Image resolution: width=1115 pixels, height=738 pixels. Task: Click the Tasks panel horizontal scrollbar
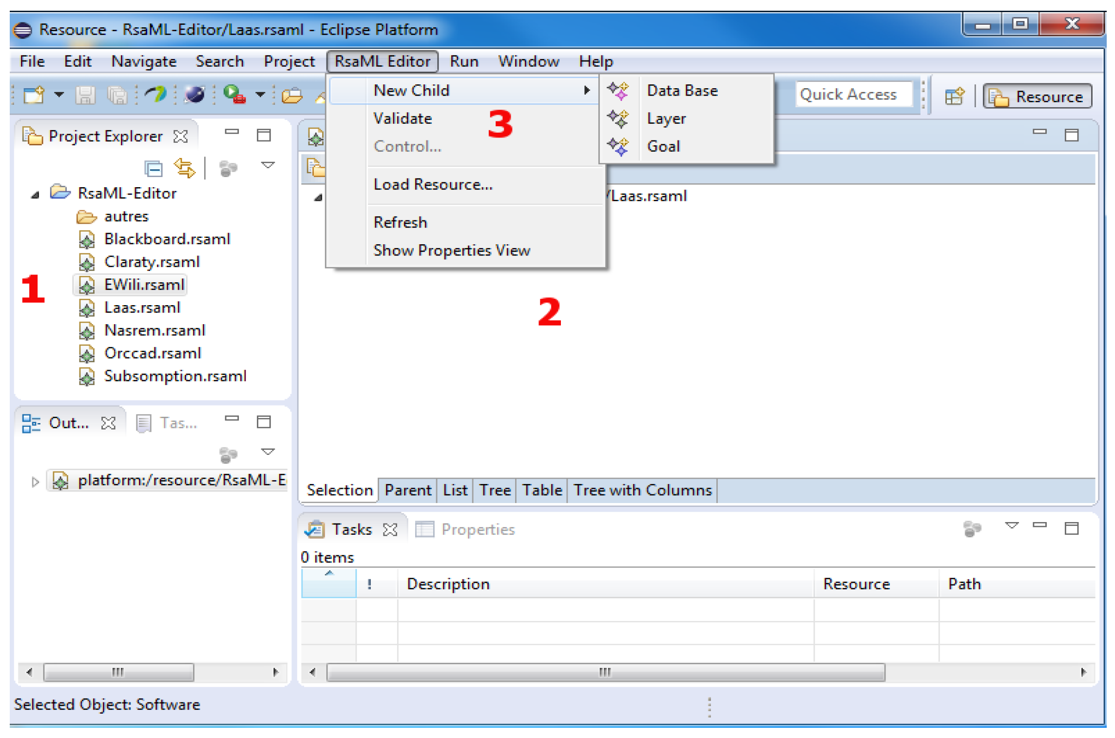pos(605,672)
